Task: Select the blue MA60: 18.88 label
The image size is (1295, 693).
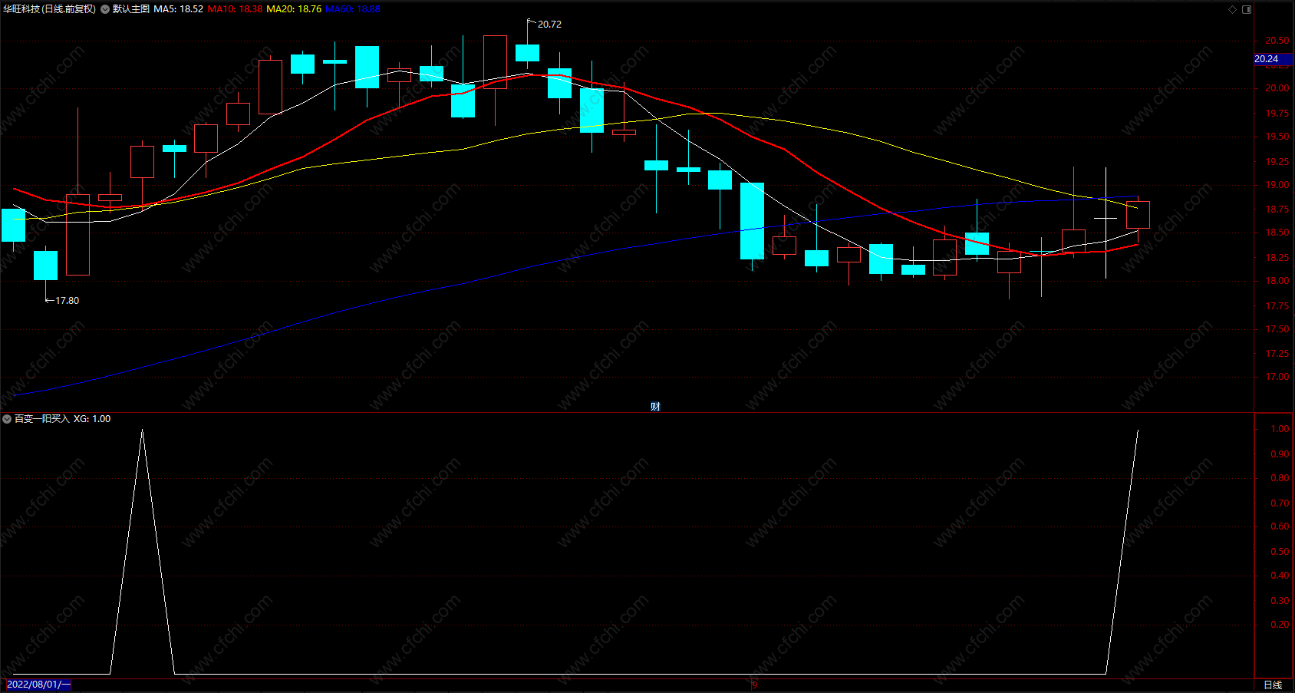Action: (353, 9)
